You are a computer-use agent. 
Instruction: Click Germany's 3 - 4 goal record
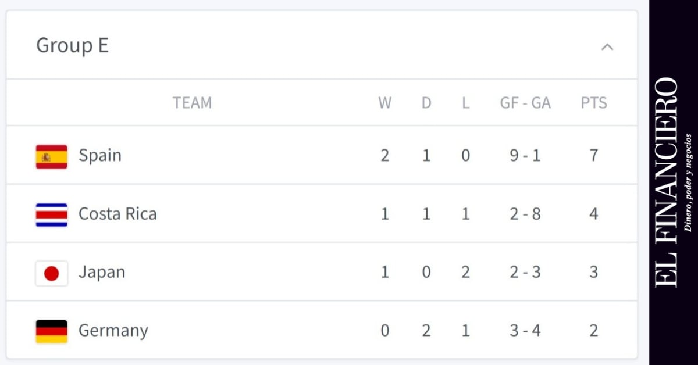point(525,331)
